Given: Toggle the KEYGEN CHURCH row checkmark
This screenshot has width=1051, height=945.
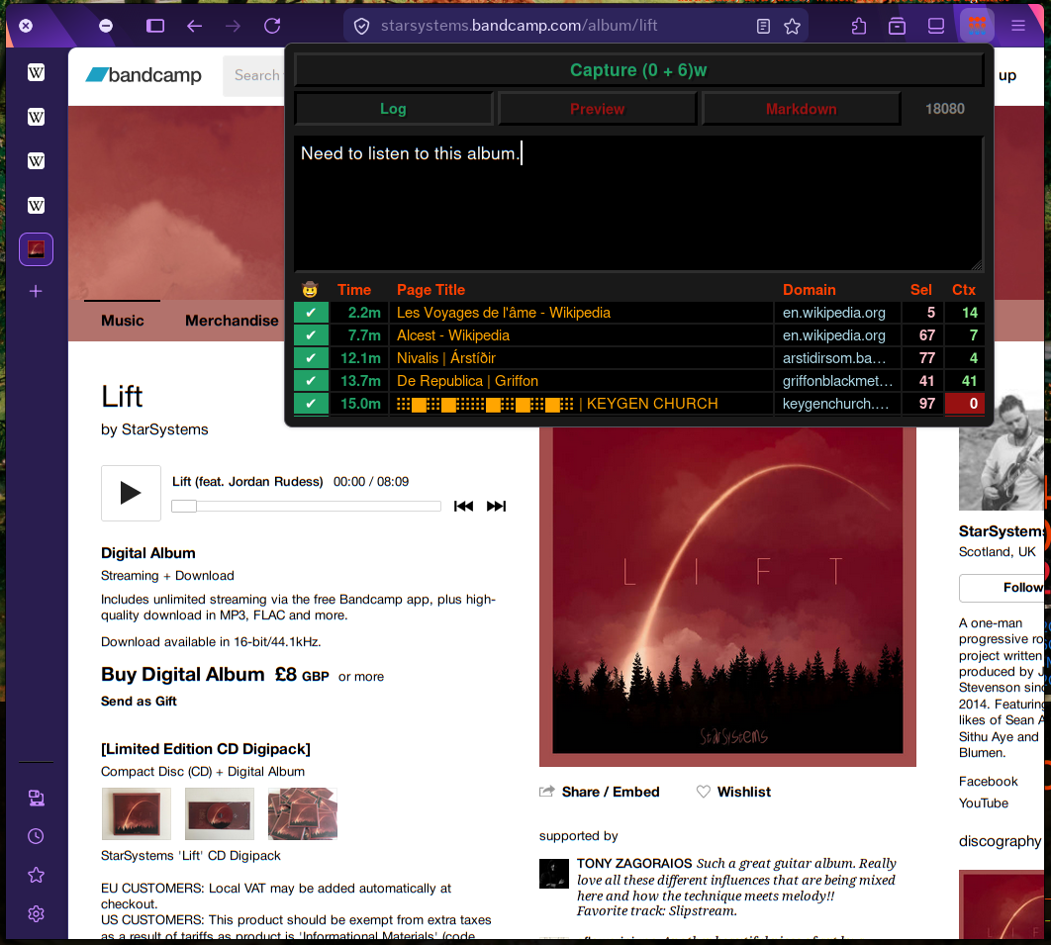Looking at the screenshot, I should pyautogui.click(x=311, y=404).
